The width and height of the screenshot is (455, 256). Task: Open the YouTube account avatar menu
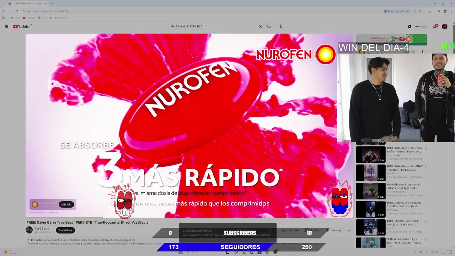445,27
